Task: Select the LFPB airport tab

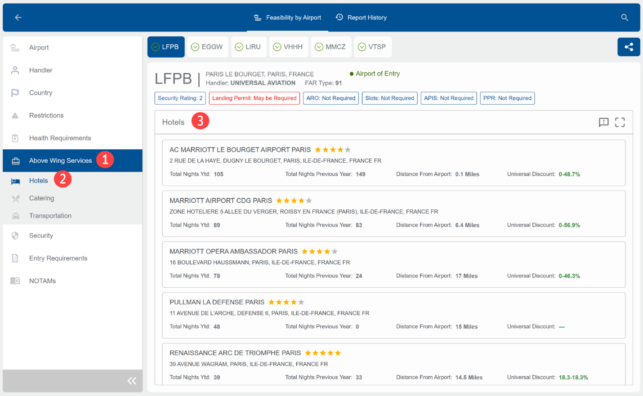Action: 166,47
